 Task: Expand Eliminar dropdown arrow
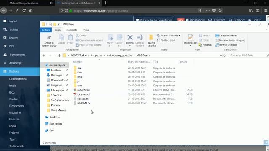130,46
